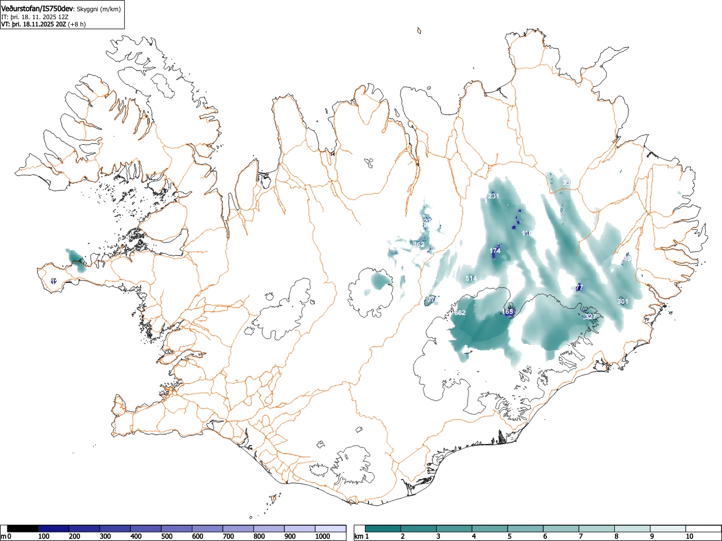The image size is (722, 541).
Task: Click the 7–8 km legend swatch
Action: tap(597, 529)
